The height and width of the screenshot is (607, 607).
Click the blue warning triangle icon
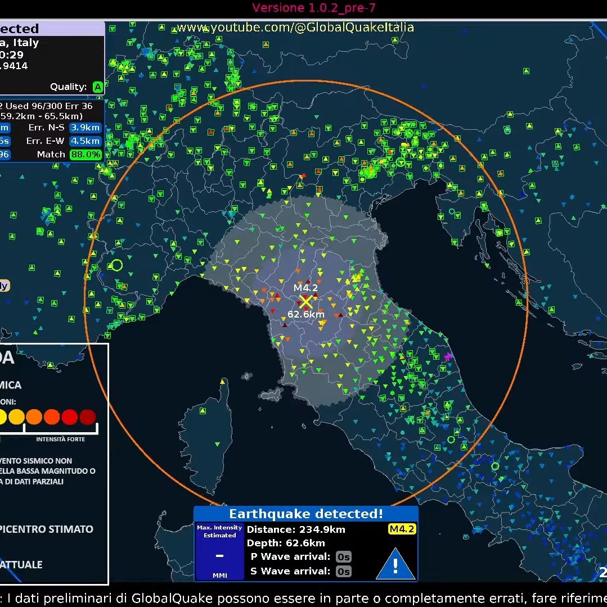coord(395,564)
